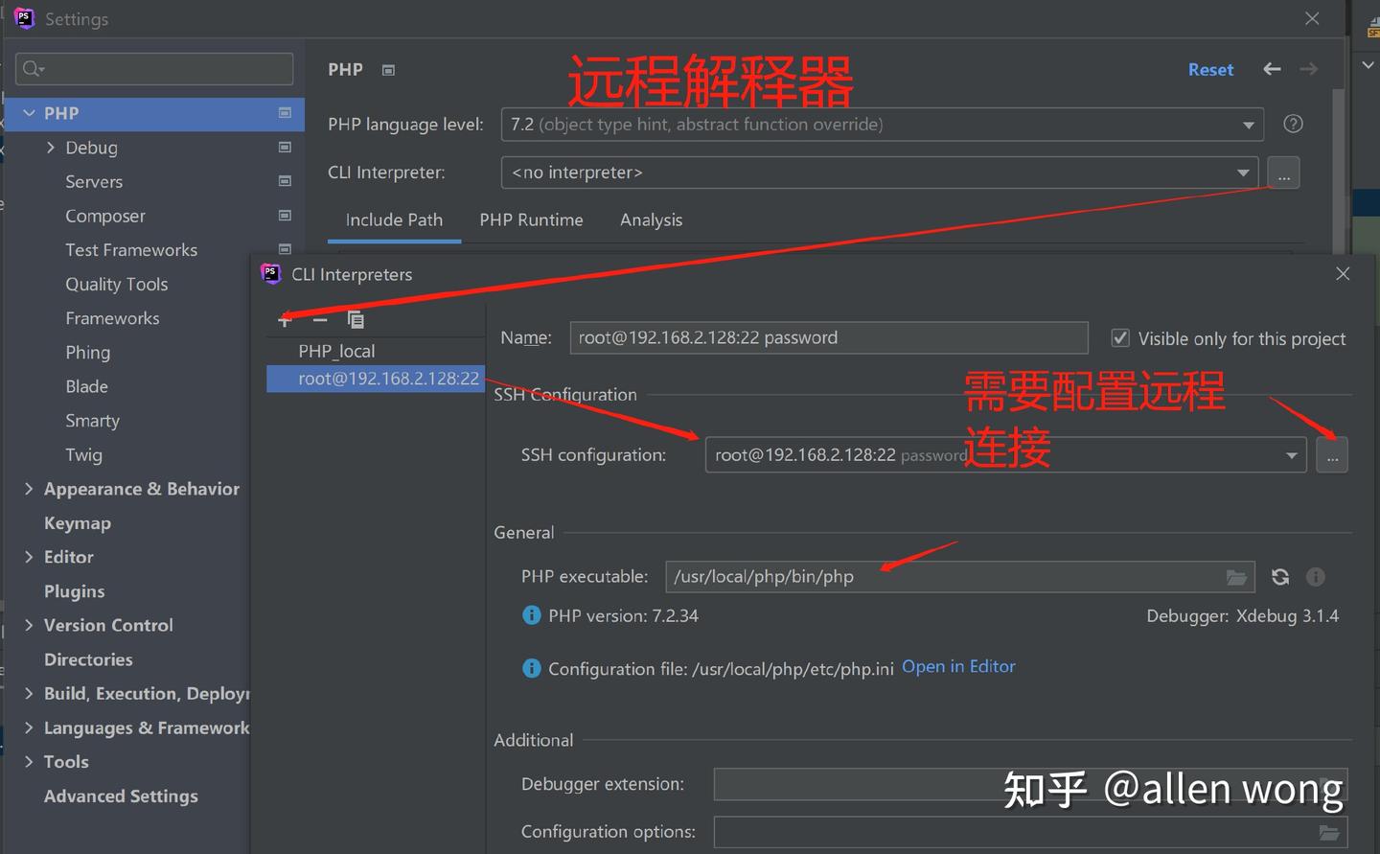This screenshot has width=1380, height=854.
Task: Open CLI Interpreters browse button
Action: point(1283,173)
